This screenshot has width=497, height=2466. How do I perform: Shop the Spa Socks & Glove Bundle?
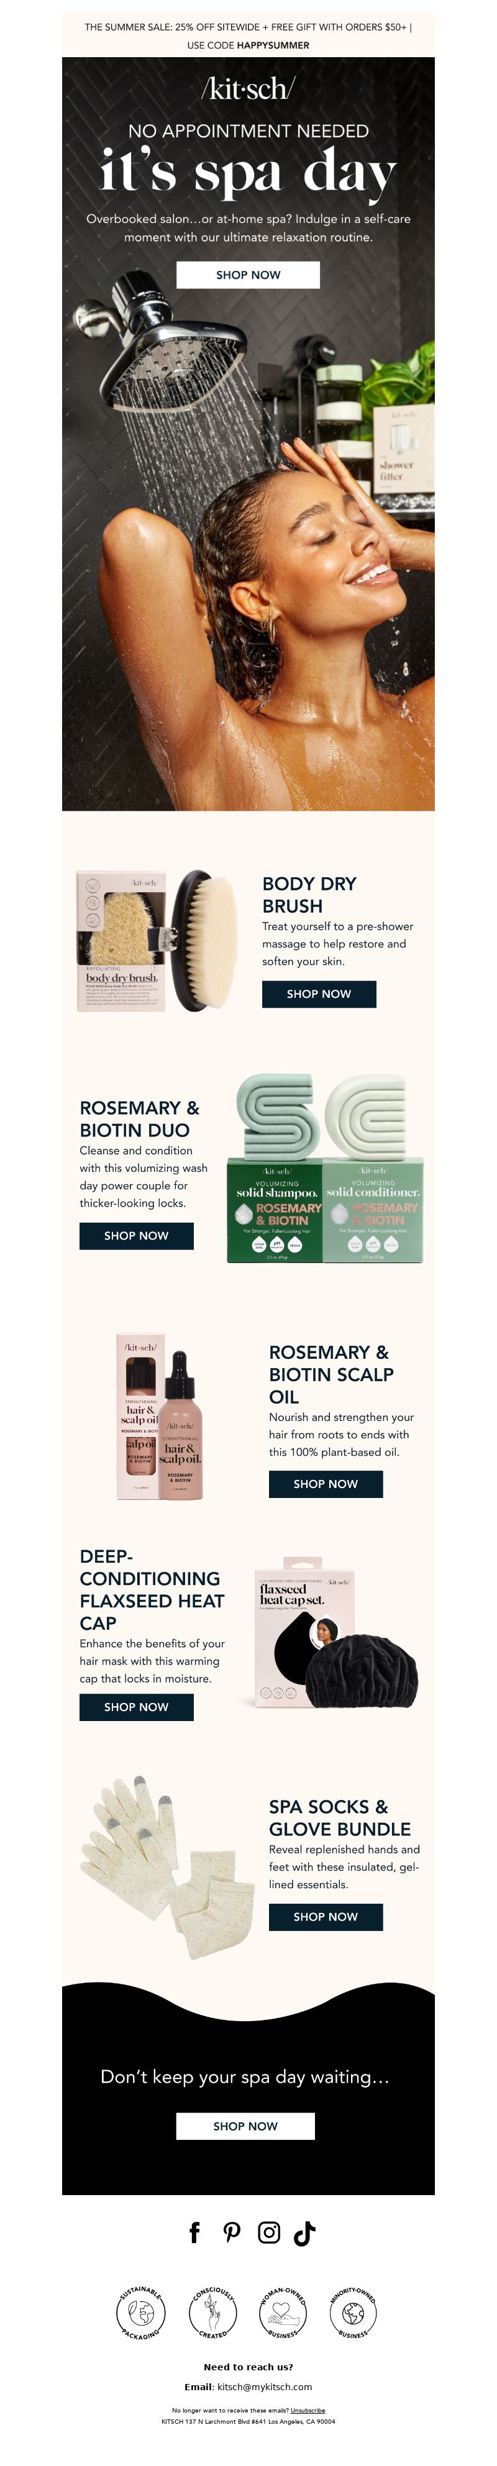(326, 1917)
